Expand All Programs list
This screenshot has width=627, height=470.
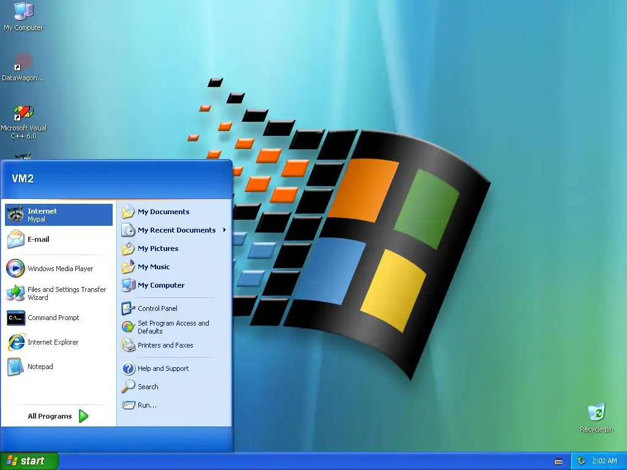coord(58,416)
